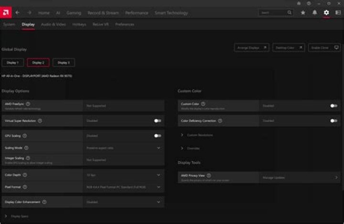Open help question icon in the title bar
The height and width of the screenshot is (224, 344).
click(309, 3)
